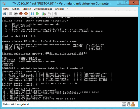The width and height of the screenshot is (140, 109).
Task: Open the Datei menu
Action: point(6,9)
